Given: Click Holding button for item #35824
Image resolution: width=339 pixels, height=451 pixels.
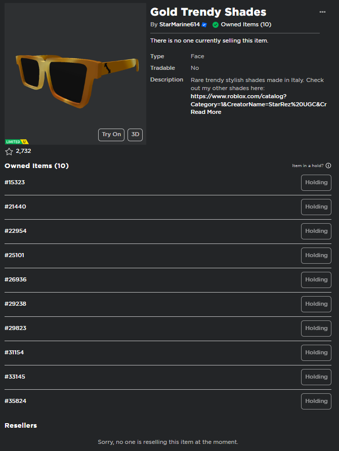Looking at the screenshot, I should pyautogui.click(x=316, y=401).
